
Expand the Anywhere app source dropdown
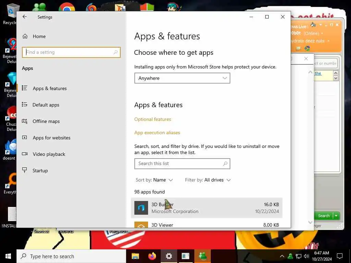point(182,78)
